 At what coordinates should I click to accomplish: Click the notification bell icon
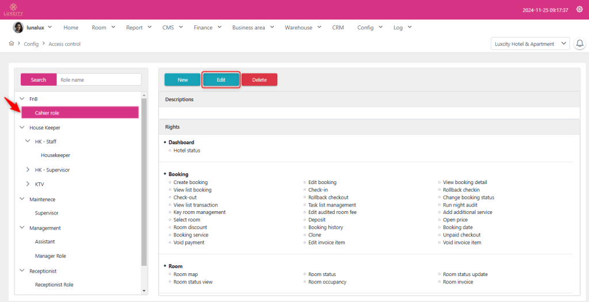[579, 44]
